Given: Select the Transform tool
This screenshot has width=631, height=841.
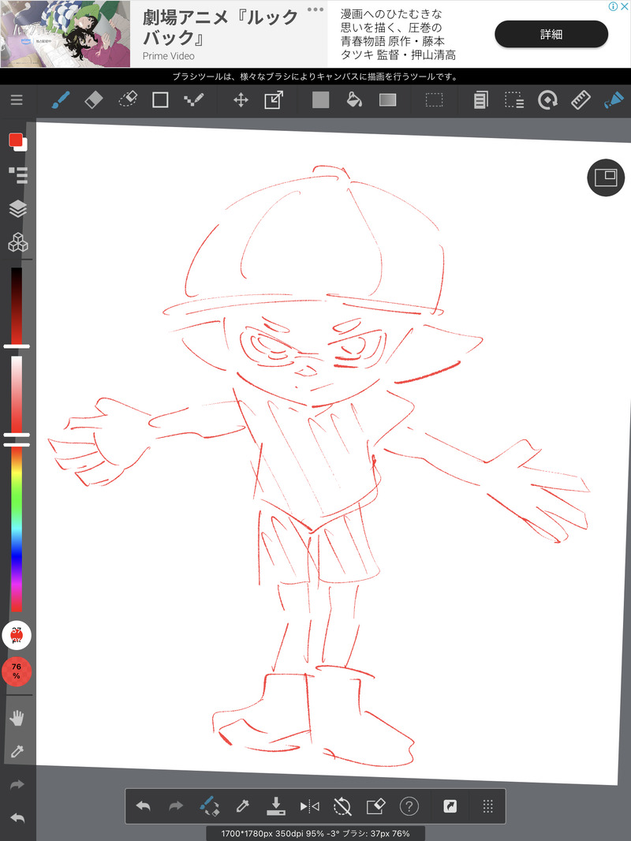Looking at the screenshot, I should pyautogui.click(x=274, y=99).
